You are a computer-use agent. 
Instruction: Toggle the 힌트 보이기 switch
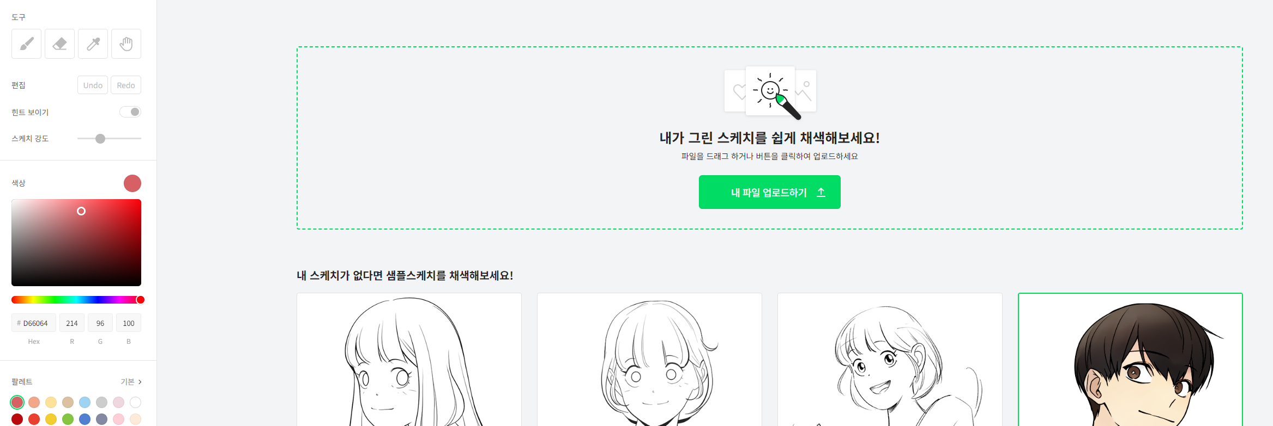[x=130, y=112]
